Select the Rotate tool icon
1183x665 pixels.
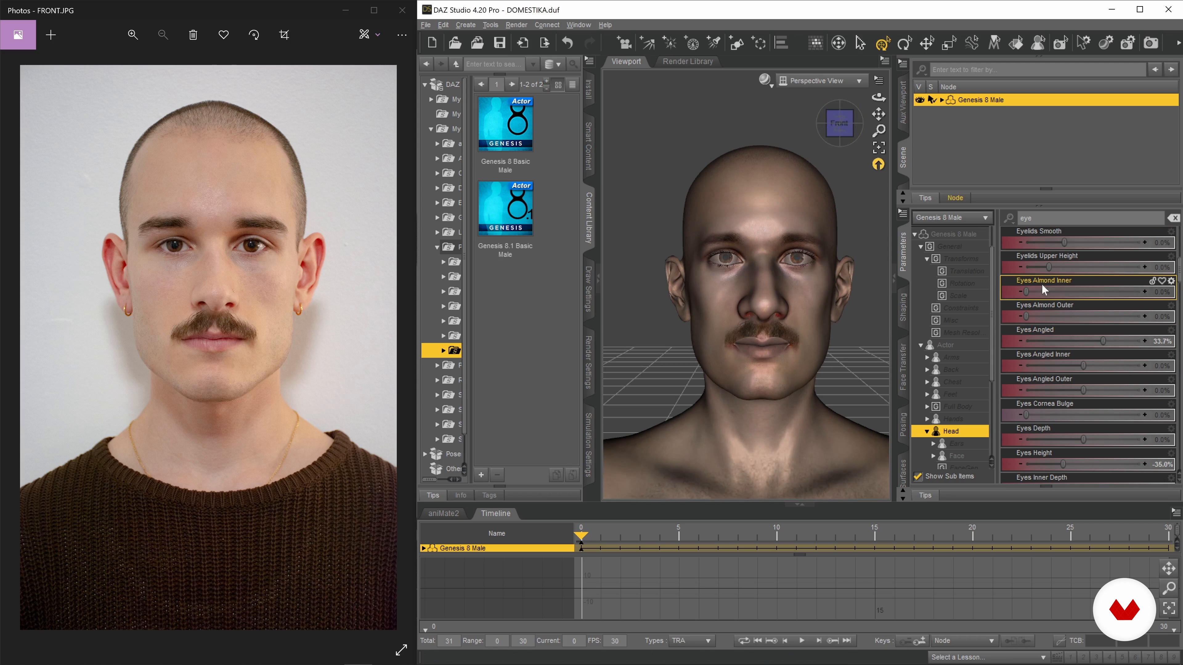tap(904, 43)
